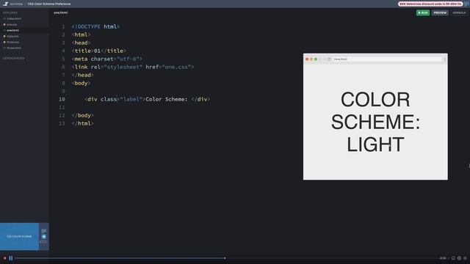Click the div class label code line
This screenshot has width=470, height=264.
coord(148,99)
